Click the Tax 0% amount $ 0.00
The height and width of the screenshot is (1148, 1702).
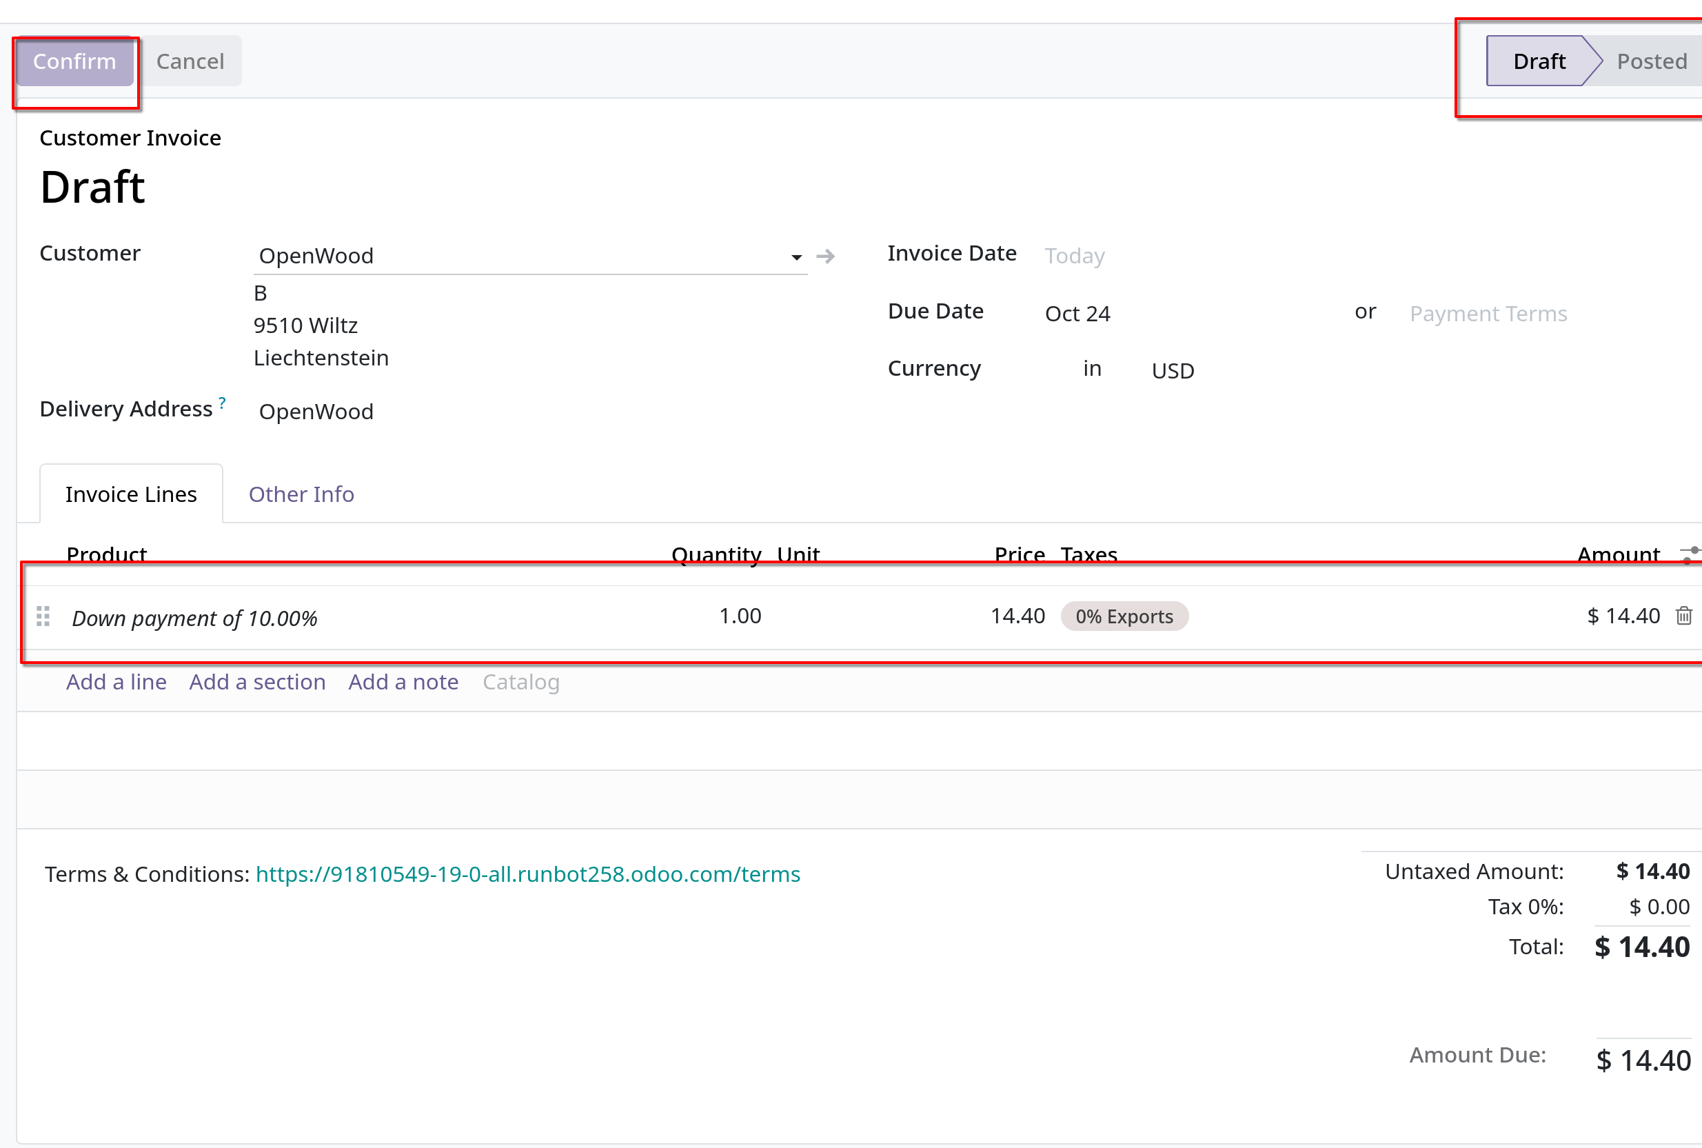(x=1659, y=907)
